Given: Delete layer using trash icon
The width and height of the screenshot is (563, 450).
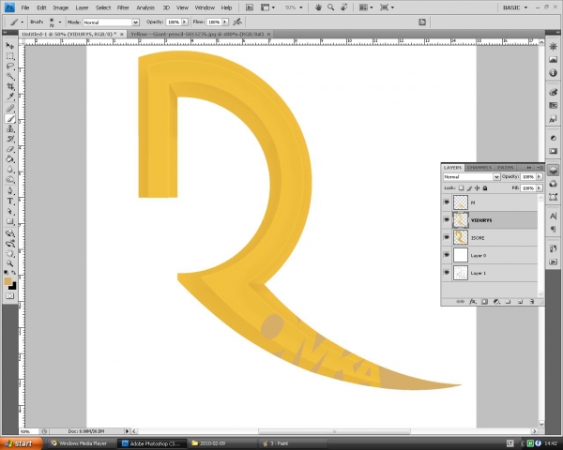Looking at the screenshot, I should (x=532, y=302).
